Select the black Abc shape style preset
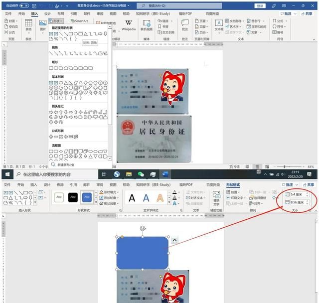Viewport: 319px width, 303px height. [x=73, y=197]
